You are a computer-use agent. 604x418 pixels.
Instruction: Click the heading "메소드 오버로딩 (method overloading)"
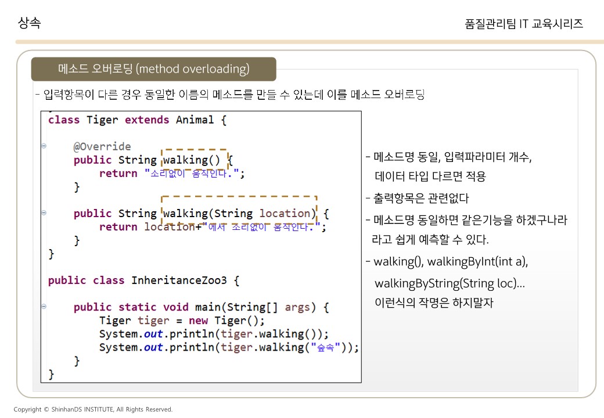pos(154,69)
